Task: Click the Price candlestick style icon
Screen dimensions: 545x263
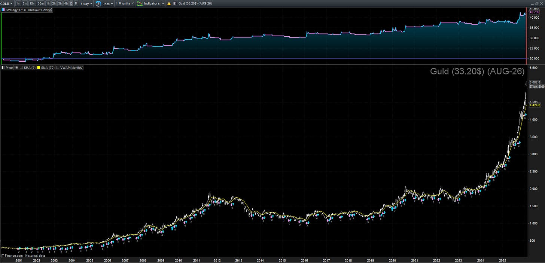Action: point(3,68)
